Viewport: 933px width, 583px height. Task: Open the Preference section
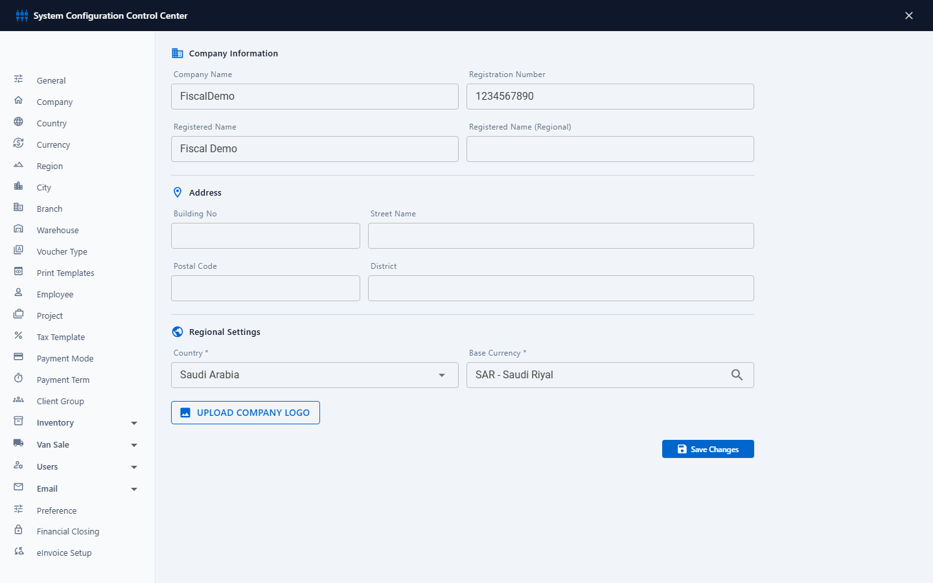[56, 511]
